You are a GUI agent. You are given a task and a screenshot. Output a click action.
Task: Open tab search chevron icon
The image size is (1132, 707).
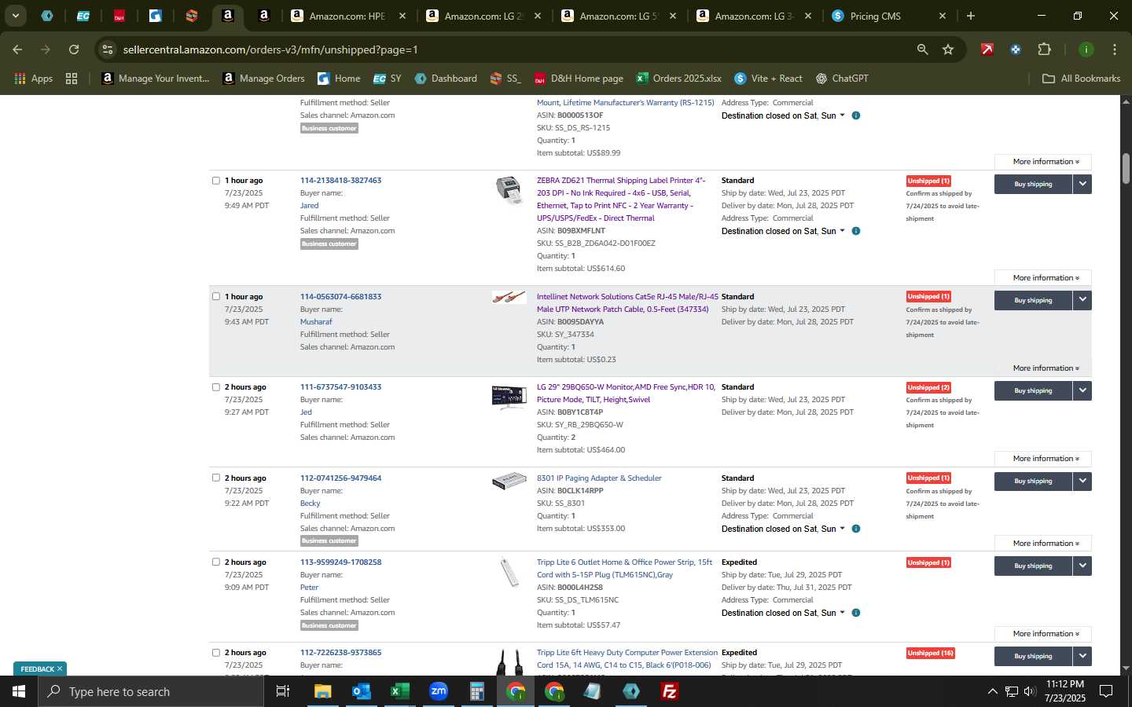pyautogui.click(x=15, y=16)
